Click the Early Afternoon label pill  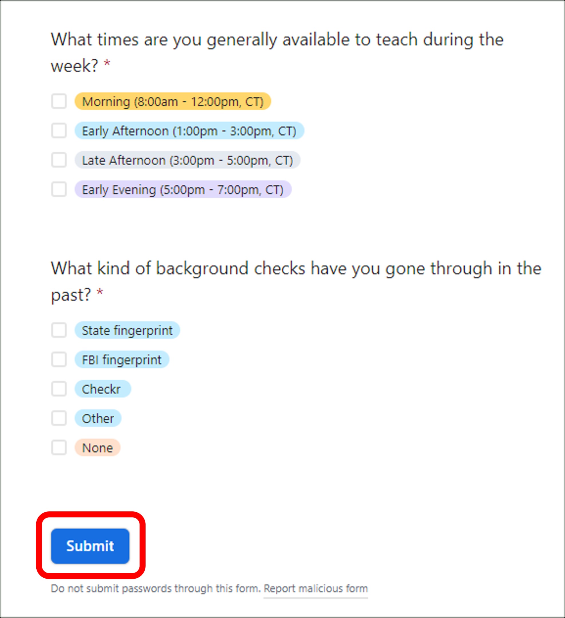189,131
